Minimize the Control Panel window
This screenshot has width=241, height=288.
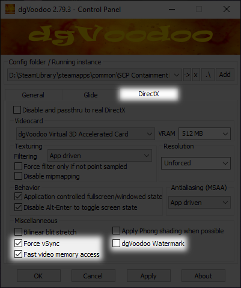[172, 9]
